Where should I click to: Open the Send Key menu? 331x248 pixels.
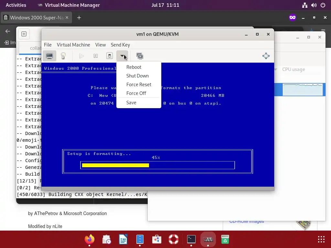[120, 45]
